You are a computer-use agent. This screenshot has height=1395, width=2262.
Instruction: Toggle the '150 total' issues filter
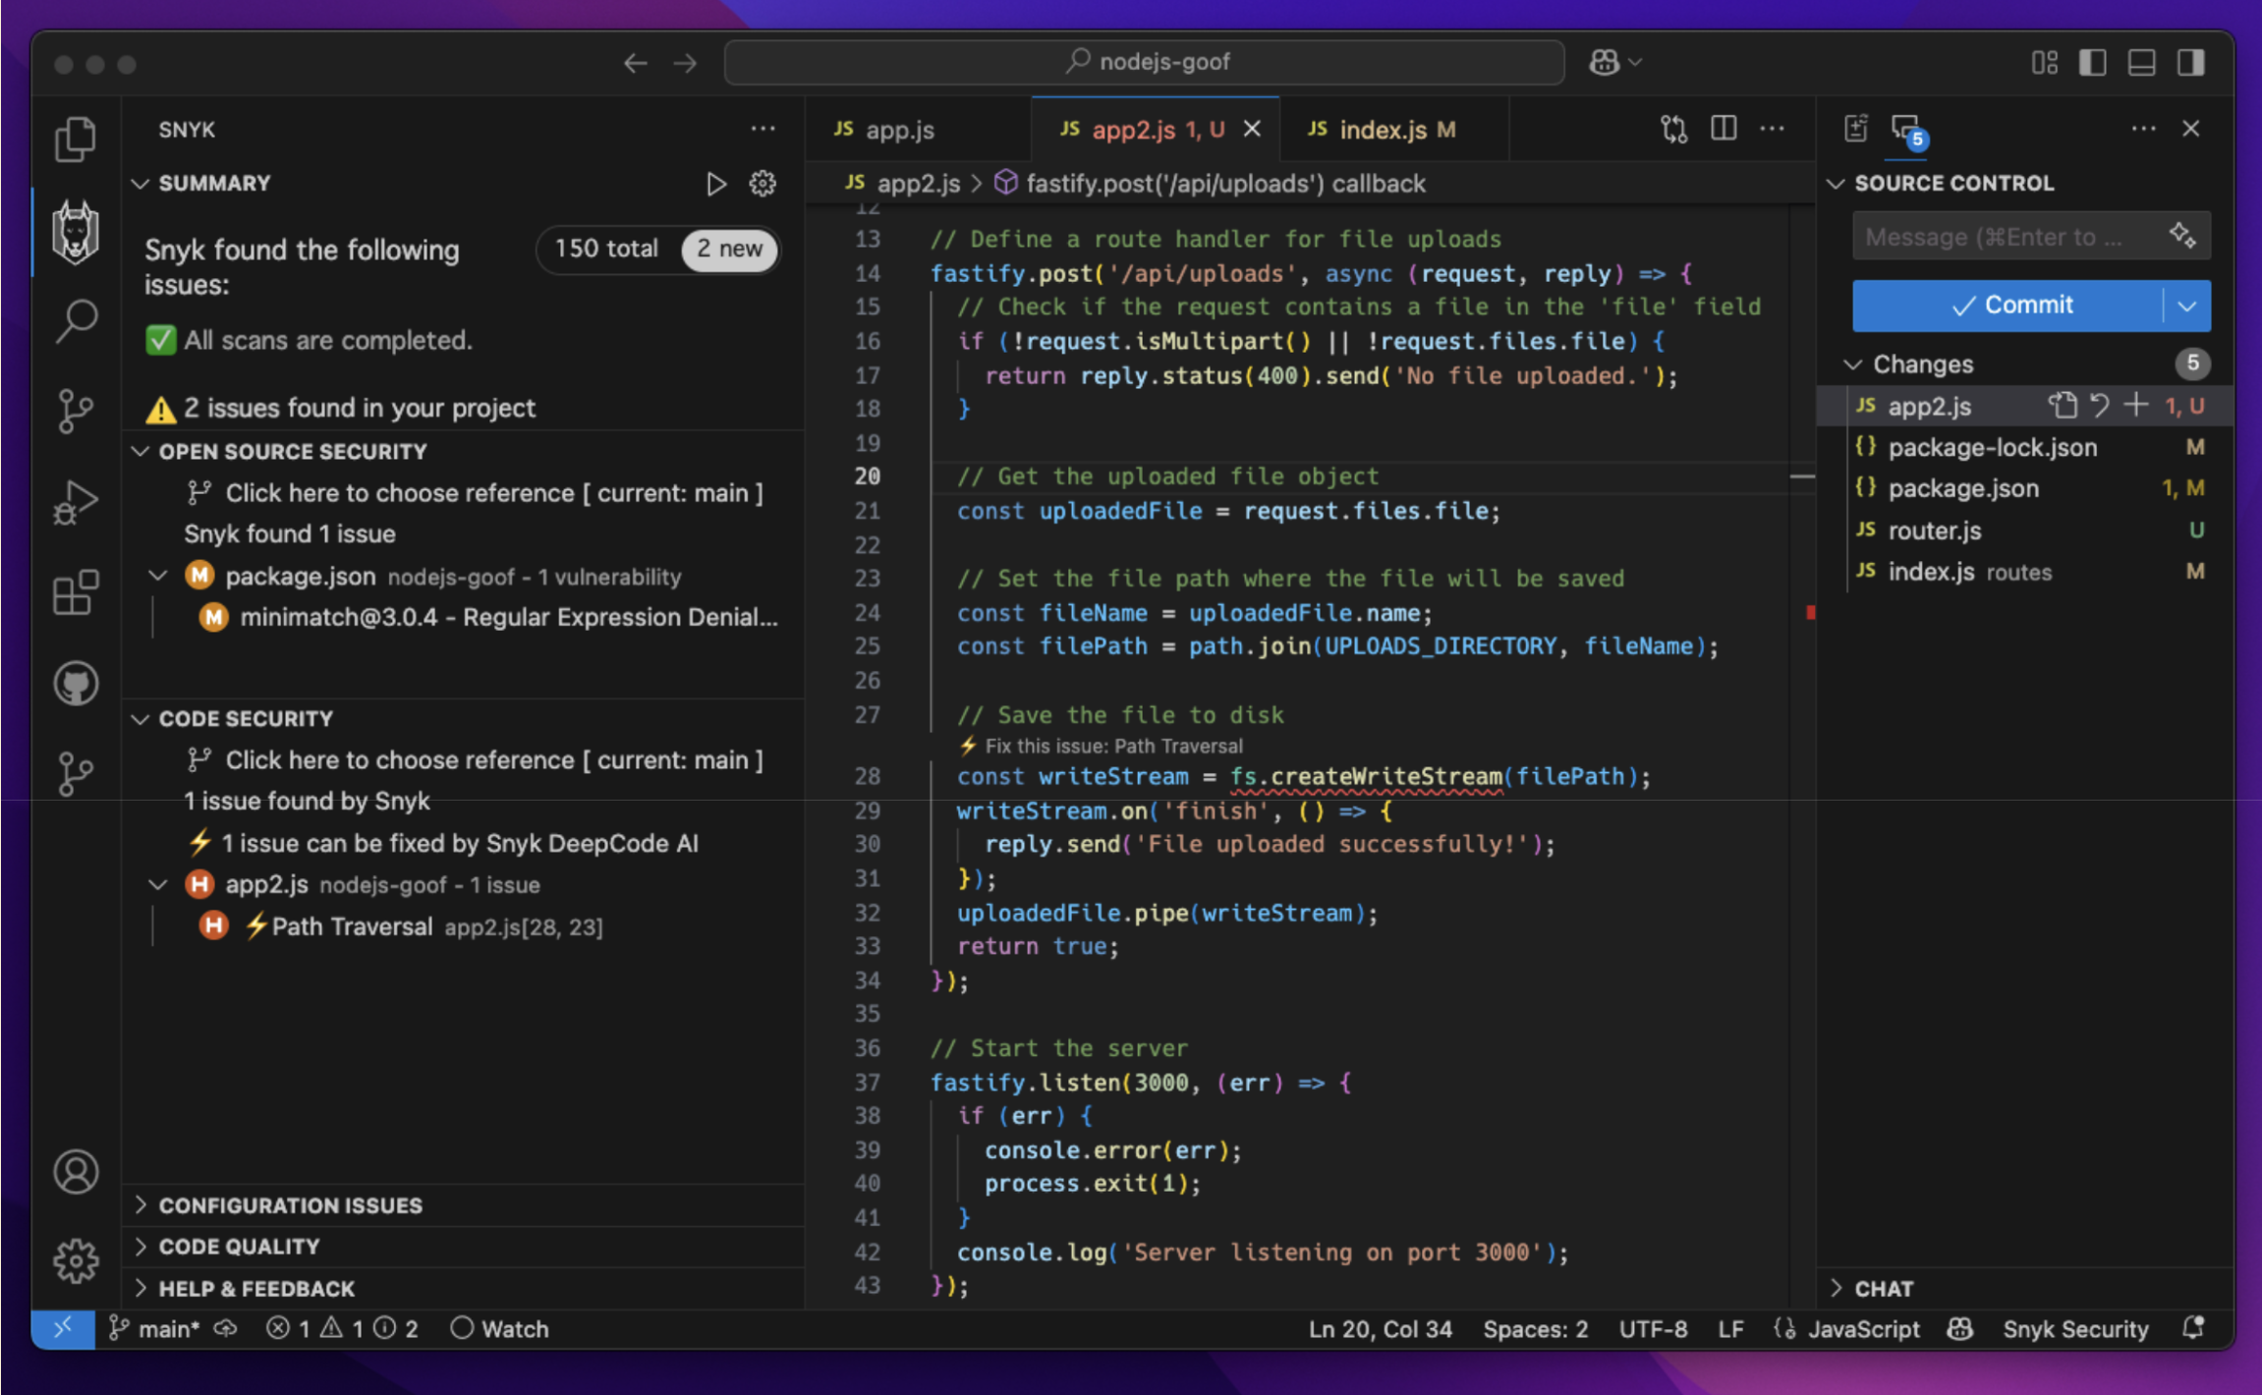pos(607,250)
